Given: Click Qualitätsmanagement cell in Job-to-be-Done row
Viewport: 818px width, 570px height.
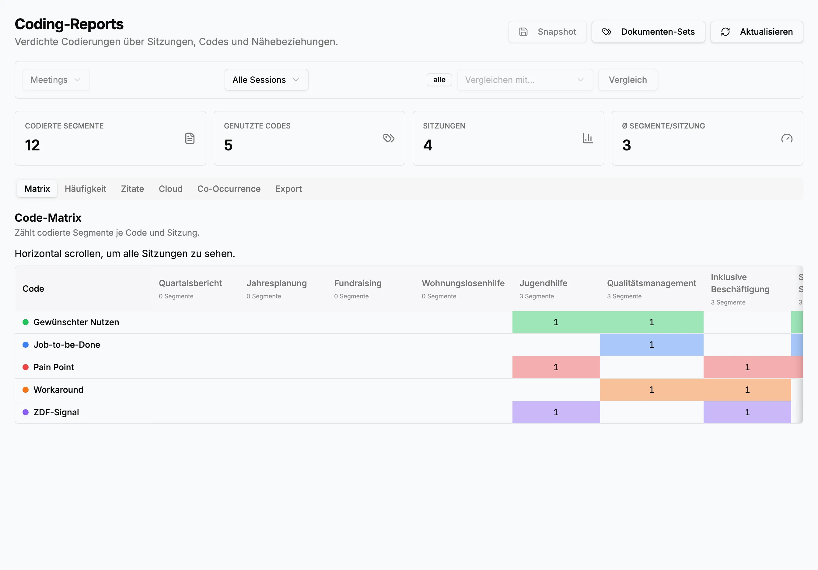Looking at the screenshot, I should 652,345.
